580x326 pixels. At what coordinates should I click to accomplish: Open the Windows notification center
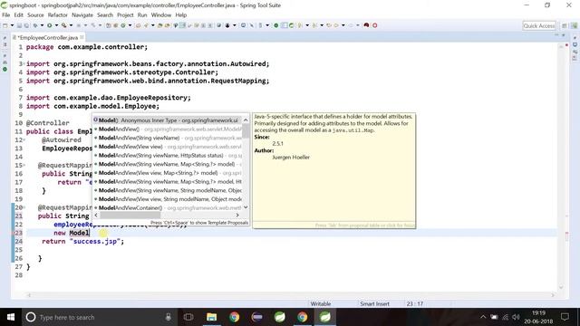[x=565, y=317]
